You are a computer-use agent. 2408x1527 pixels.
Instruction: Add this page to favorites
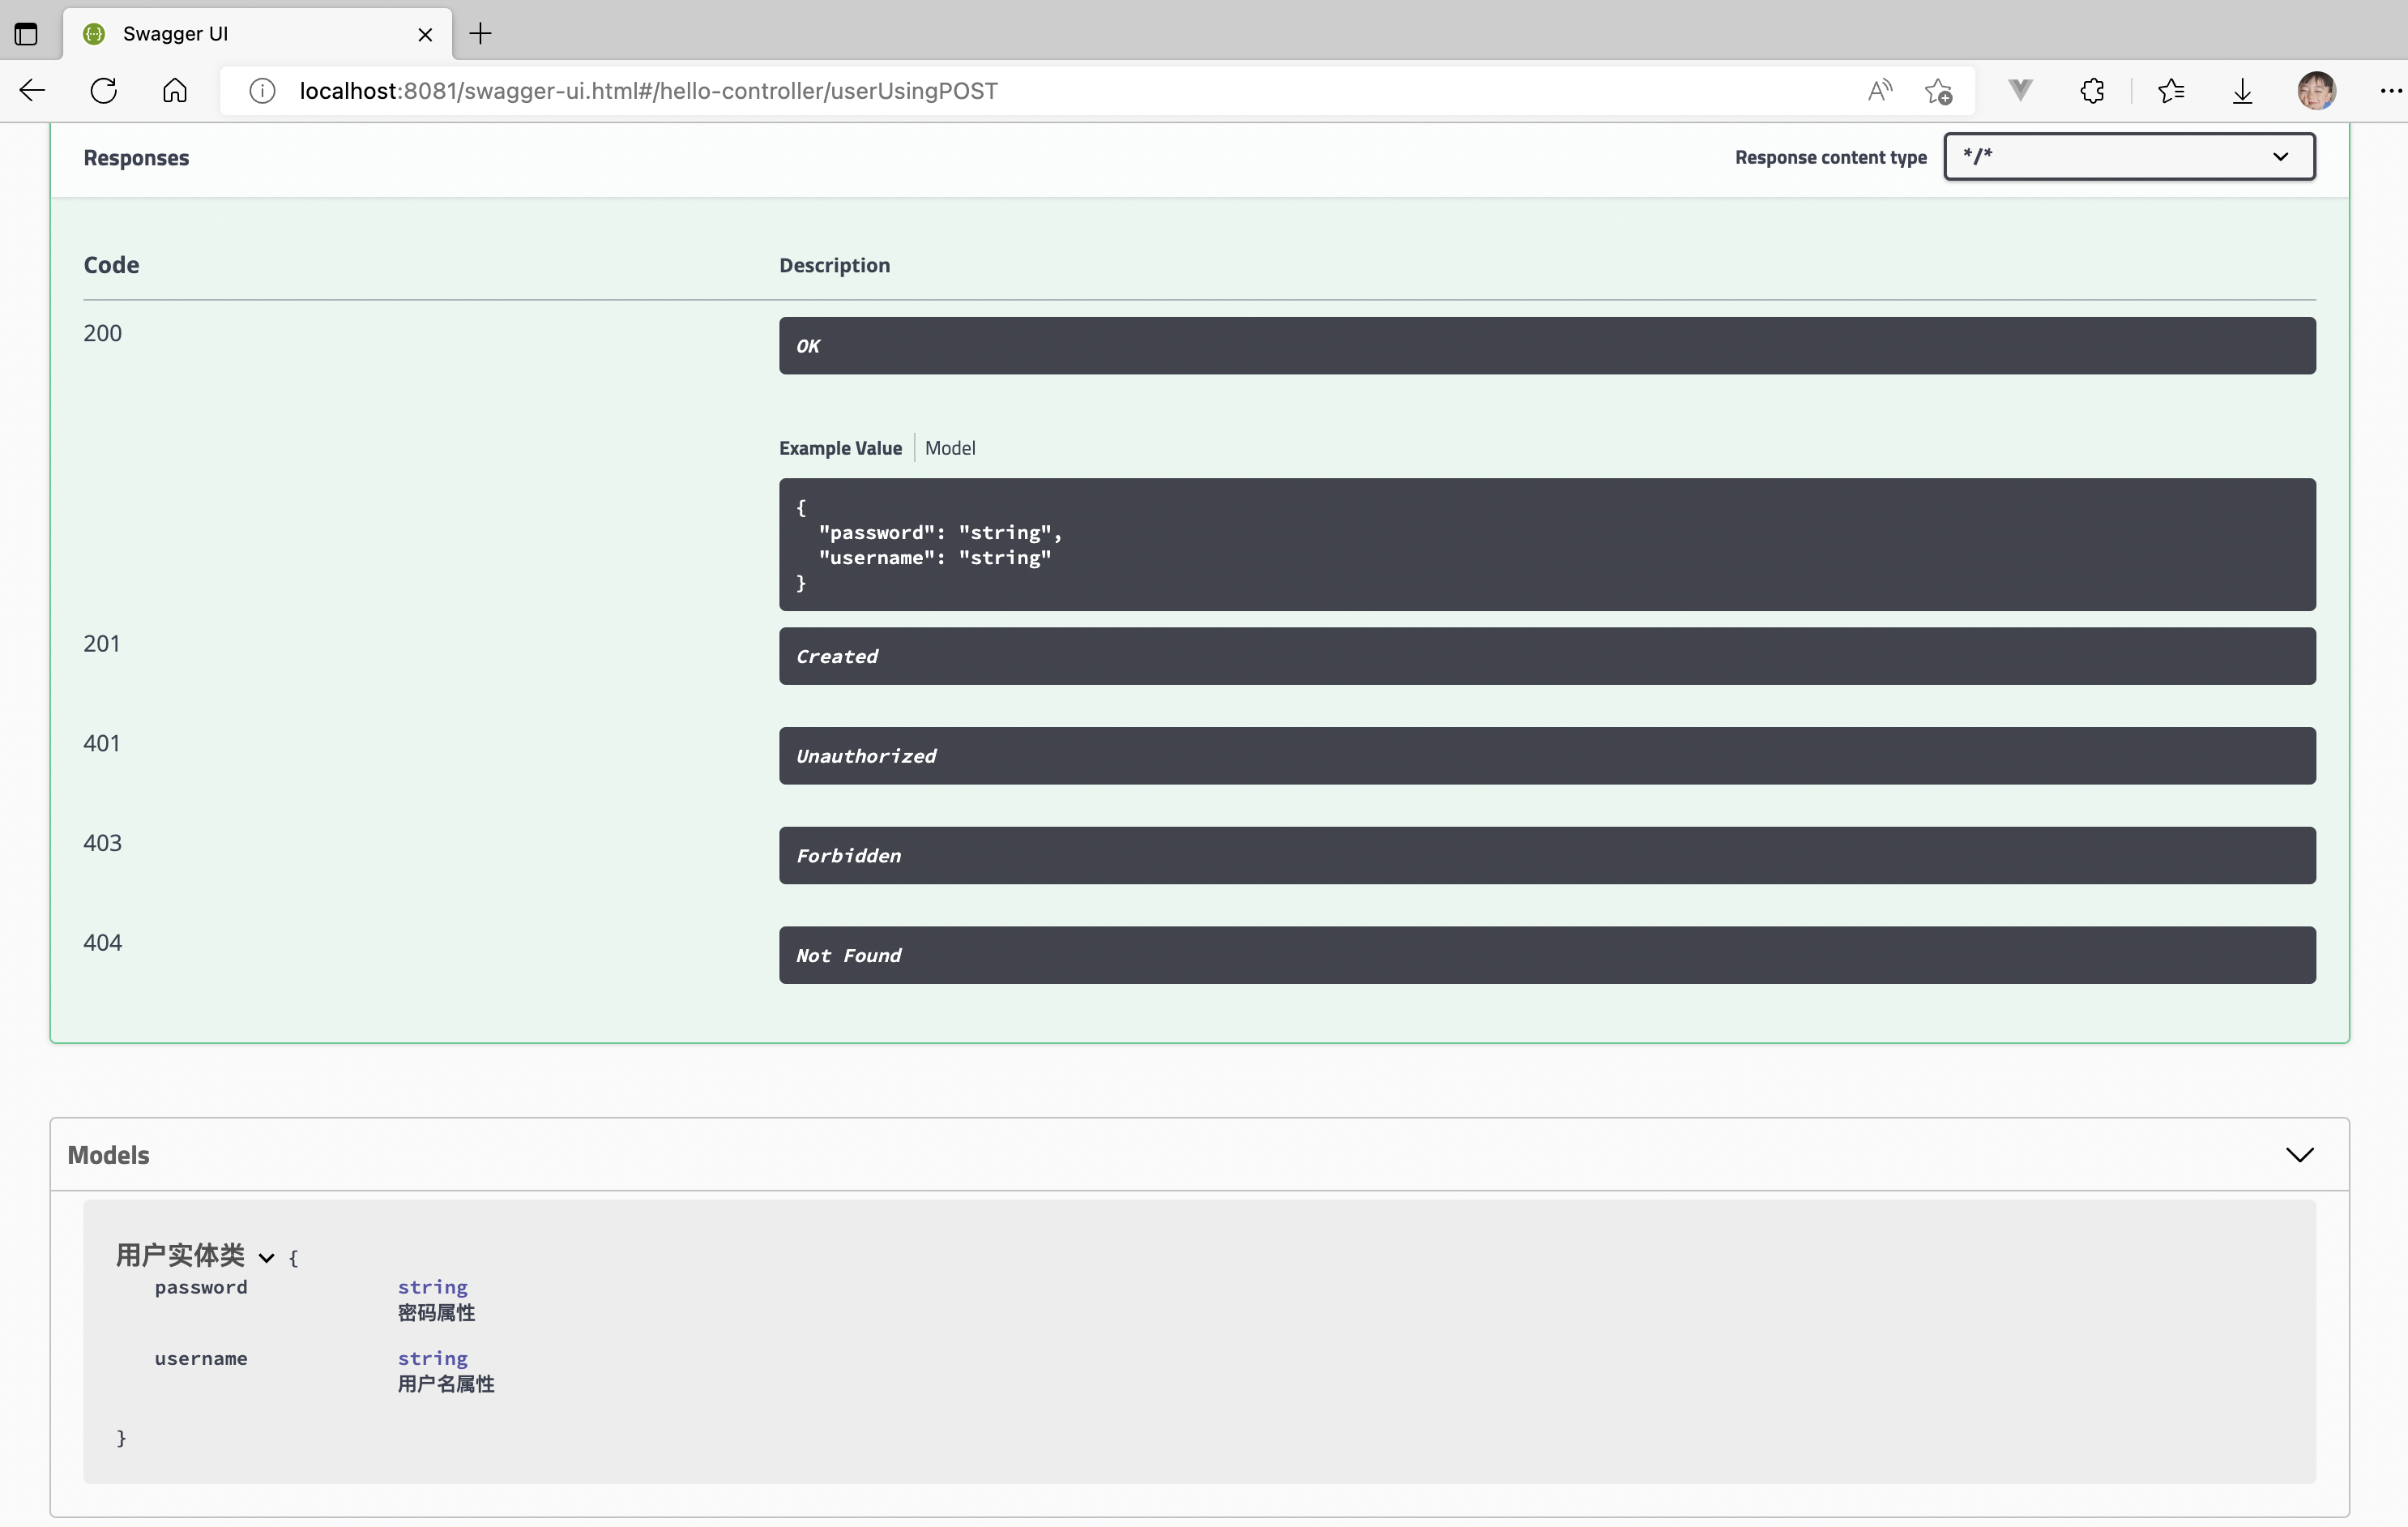(1938, 91)
